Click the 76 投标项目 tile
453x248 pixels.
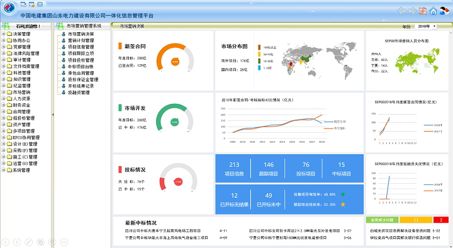pyautogui.click(x=305, y=169)
